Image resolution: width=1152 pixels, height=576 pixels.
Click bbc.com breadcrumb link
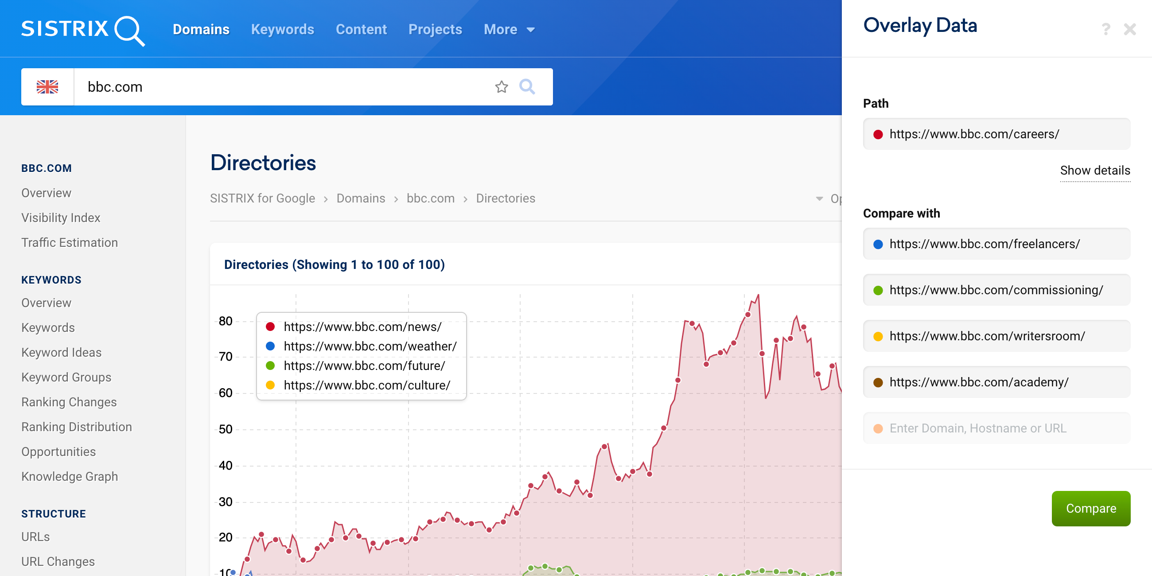[x=430, y=198]
